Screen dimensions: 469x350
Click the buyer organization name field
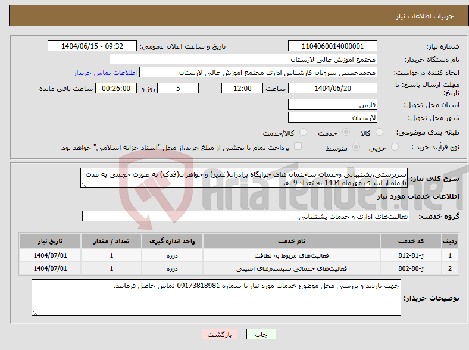(x=243, y=60)
